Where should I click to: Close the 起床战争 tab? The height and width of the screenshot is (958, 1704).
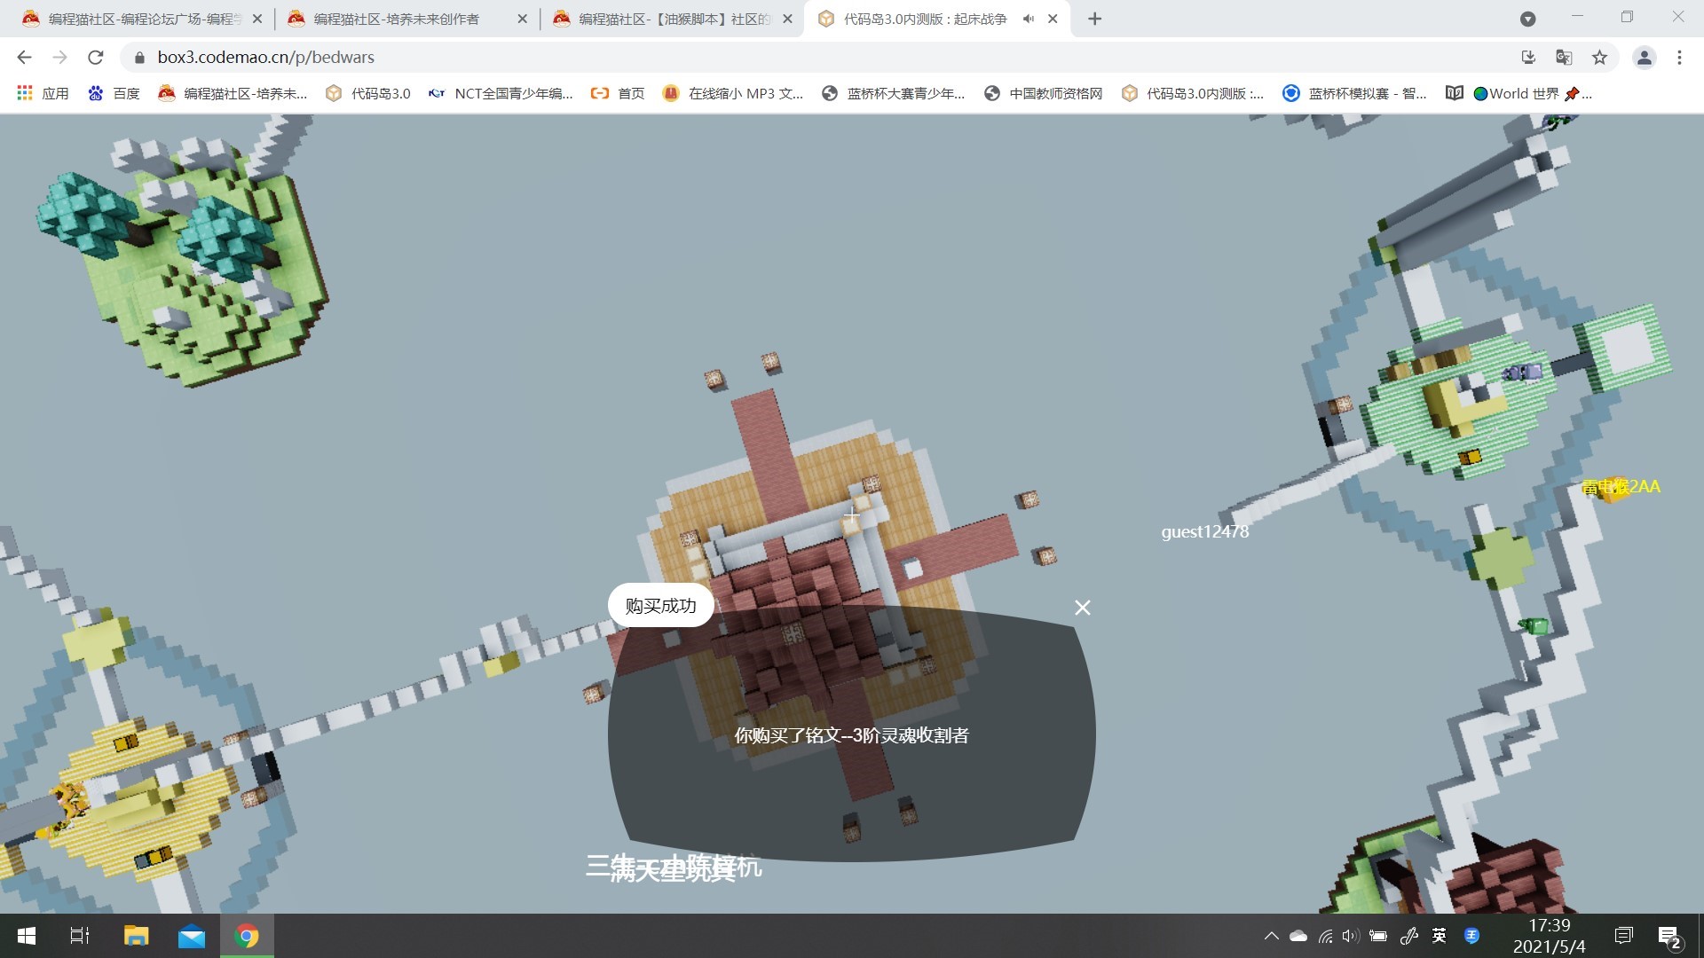click(x=1053, y=19)
